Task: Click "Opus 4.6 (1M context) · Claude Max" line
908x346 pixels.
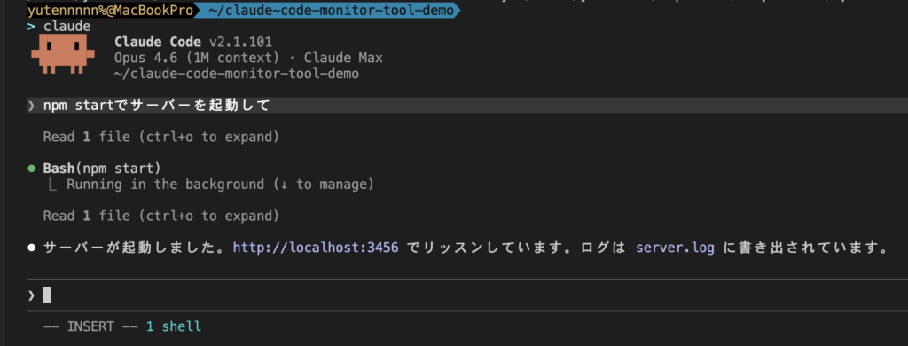Action: click(248, 58)
